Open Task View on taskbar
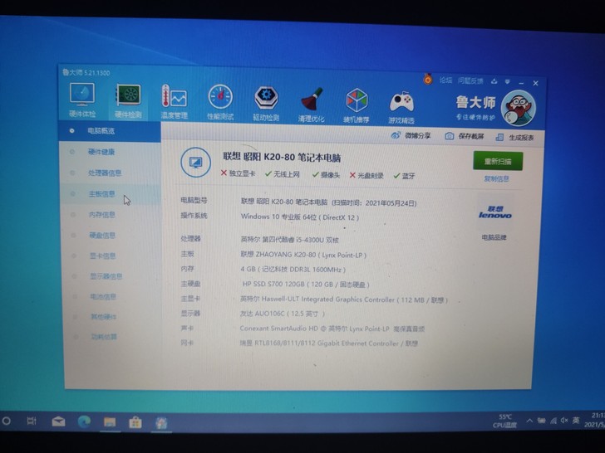The width and height of the screenshot is (605, 453). [32, 421]
